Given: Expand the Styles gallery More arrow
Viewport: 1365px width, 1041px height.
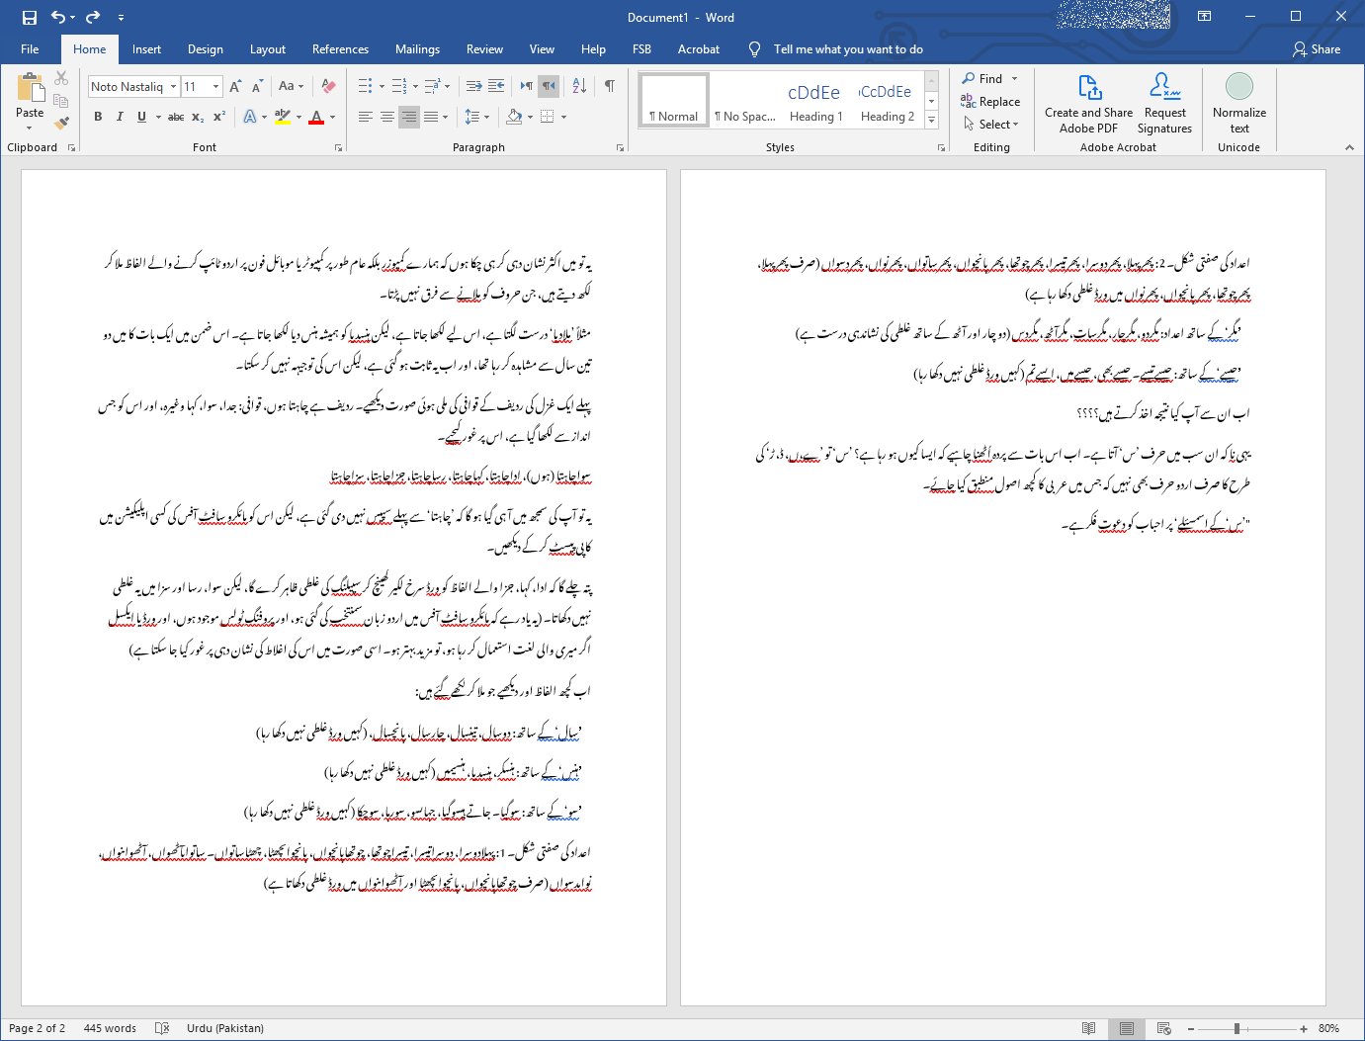Looking at the screenshot, I should click(x=931, y=120).
